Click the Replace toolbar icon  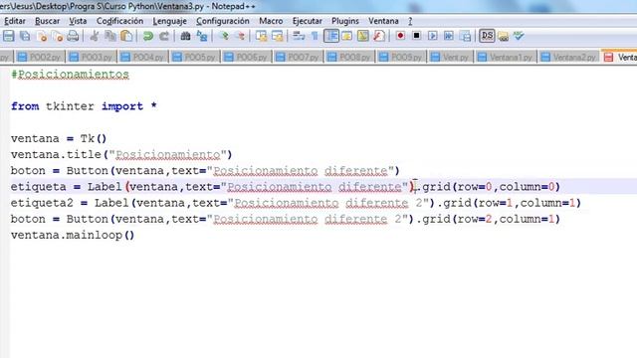tap(201, 36)
